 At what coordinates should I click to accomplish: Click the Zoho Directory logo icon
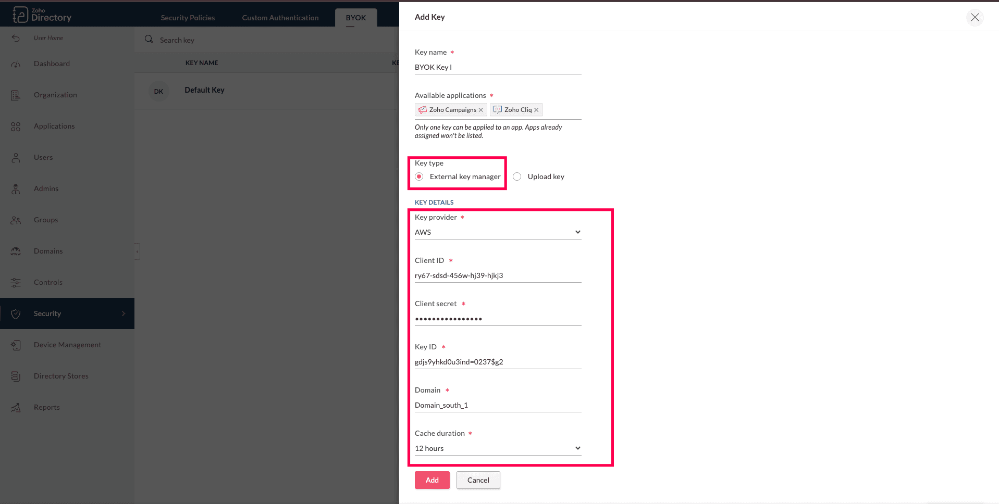pos(20,15)
